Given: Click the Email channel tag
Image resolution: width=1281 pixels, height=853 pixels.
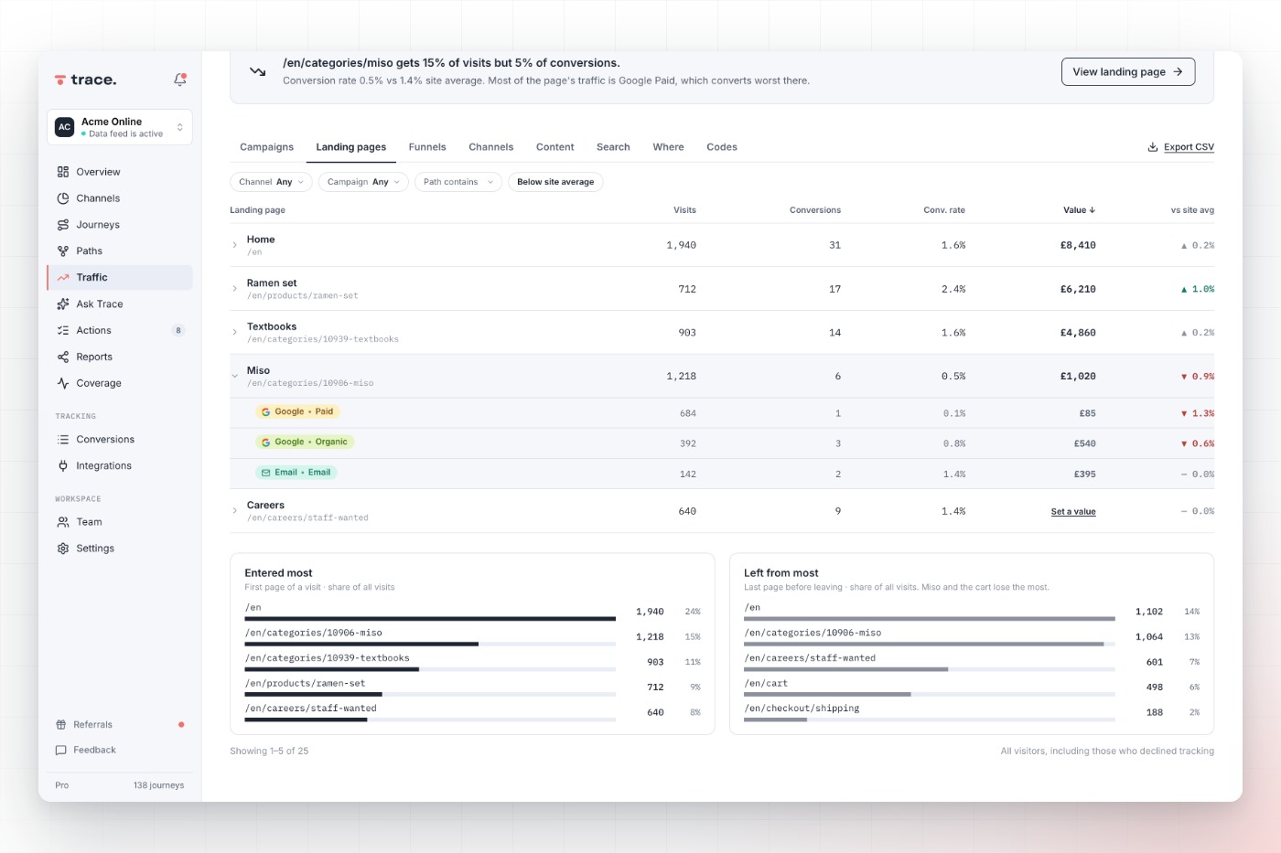Looking at the screenshot, I should tap(296, 473).
